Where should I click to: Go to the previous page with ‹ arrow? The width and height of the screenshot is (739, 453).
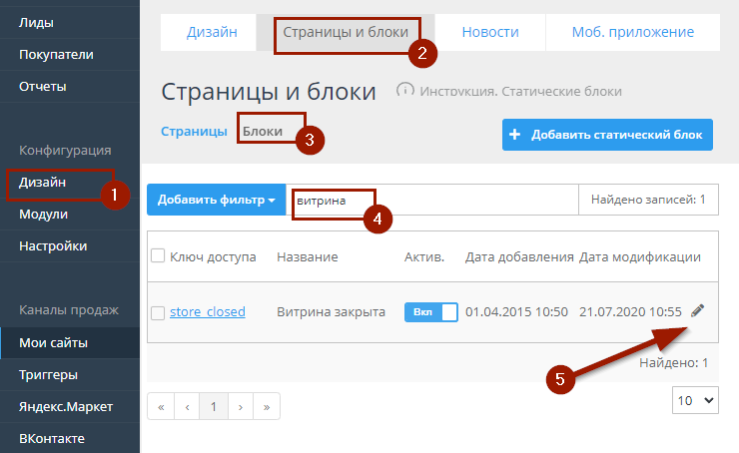point(186,406)
